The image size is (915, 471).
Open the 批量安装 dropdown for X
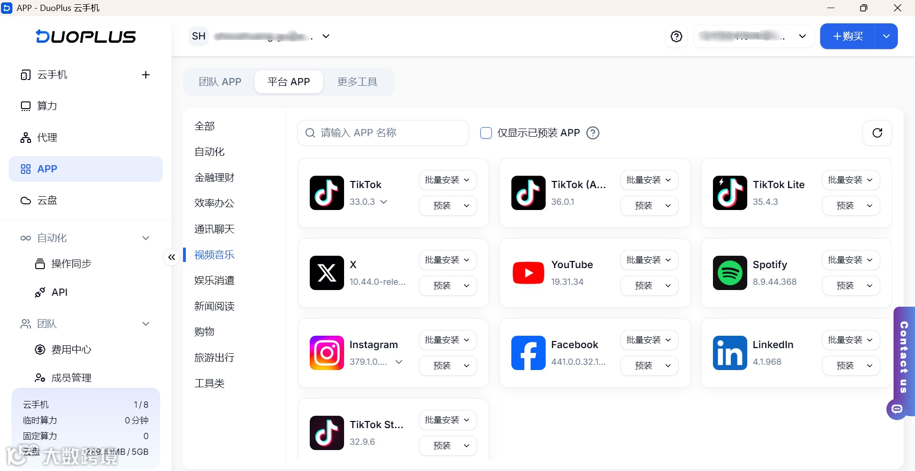(447, 260)
